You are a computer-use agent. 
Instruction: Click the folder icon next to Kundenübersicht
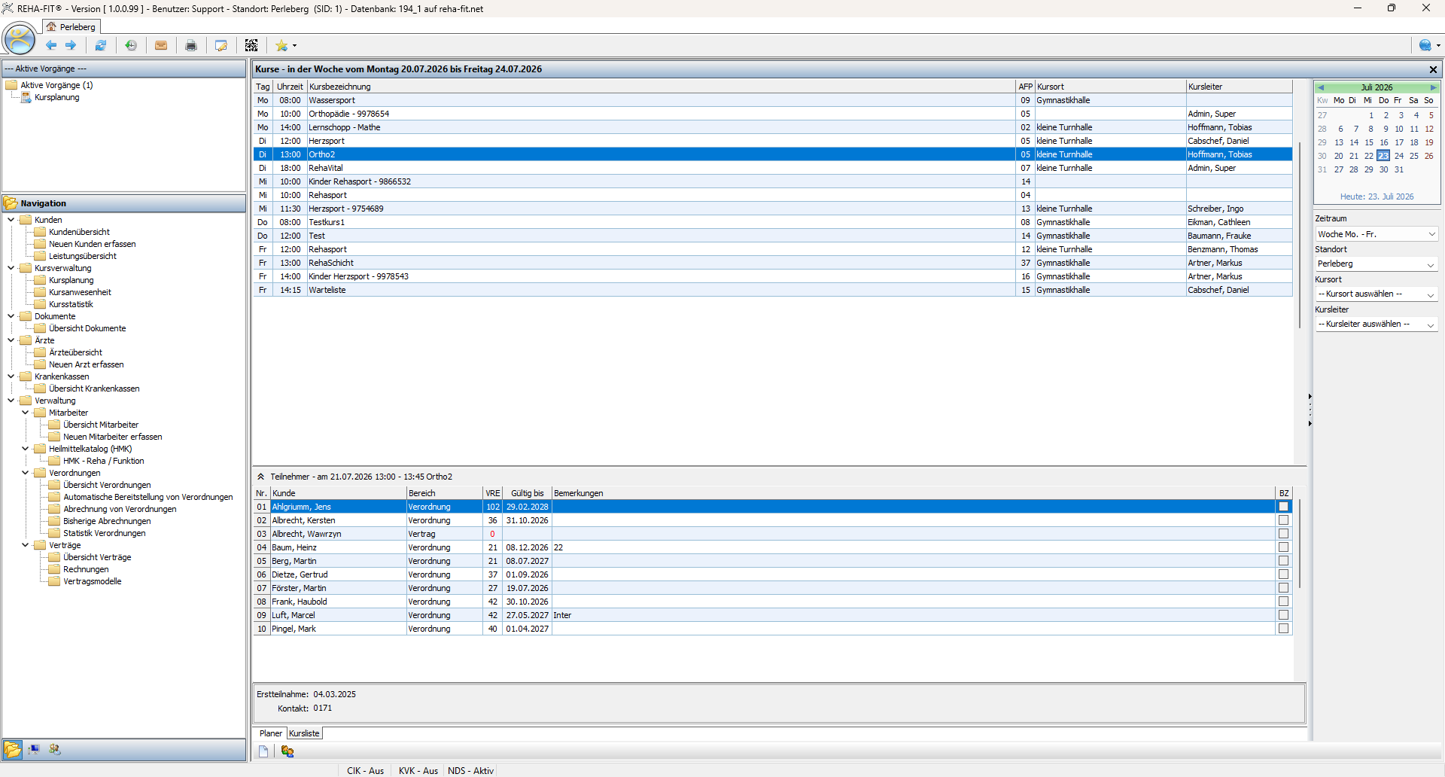pos(41,232)
